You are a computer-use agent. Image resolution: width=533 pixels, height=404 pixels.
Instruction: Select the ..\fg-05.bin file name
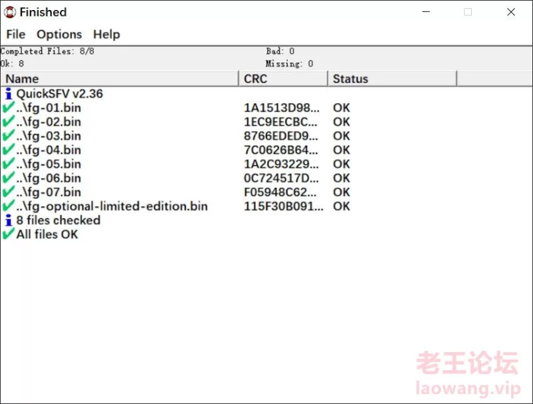(49, 164)
